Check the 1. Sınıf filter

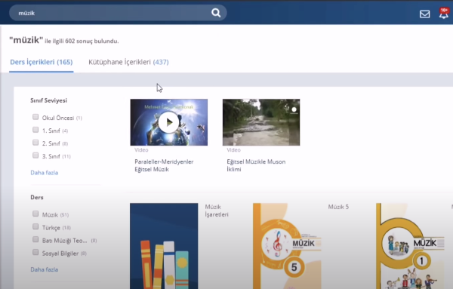(35, 130)
